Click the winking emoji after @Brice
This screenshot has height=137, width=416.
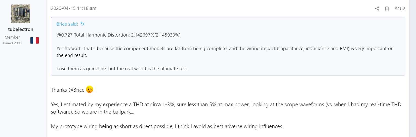(90, 89)
